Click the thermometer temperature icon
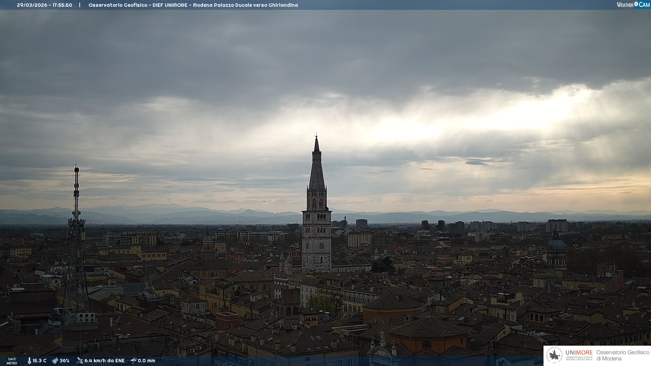 click(x=29, y=361)
